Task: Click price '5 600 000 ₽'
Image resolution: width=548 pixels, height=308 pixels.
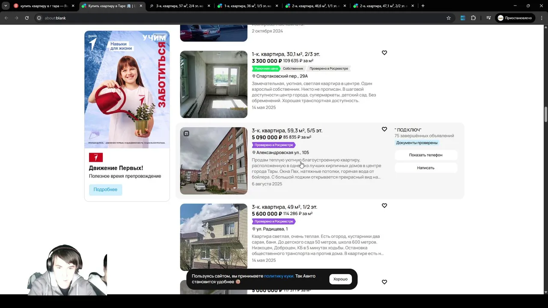Action: [267, 214]
